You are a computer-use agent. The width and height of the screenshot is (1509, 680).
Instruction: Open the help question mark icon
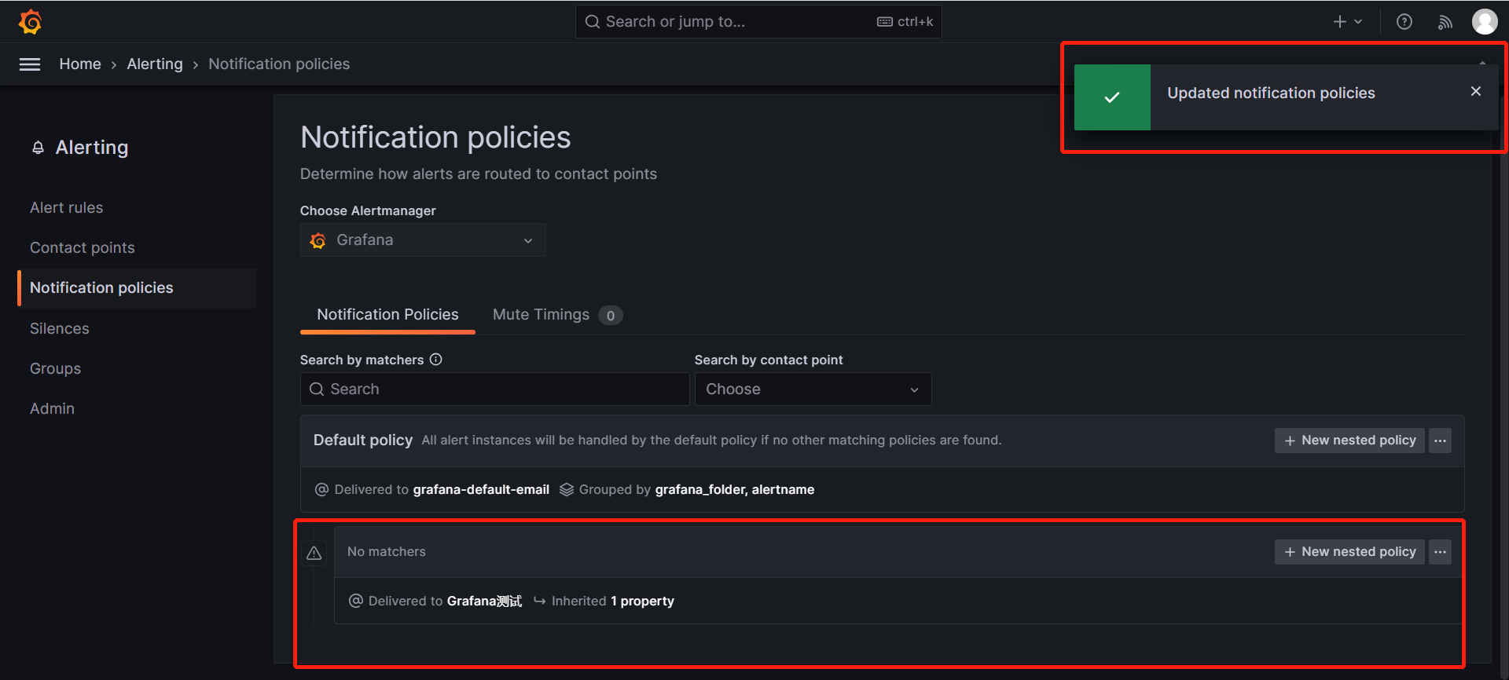[x=1404, y=22]
